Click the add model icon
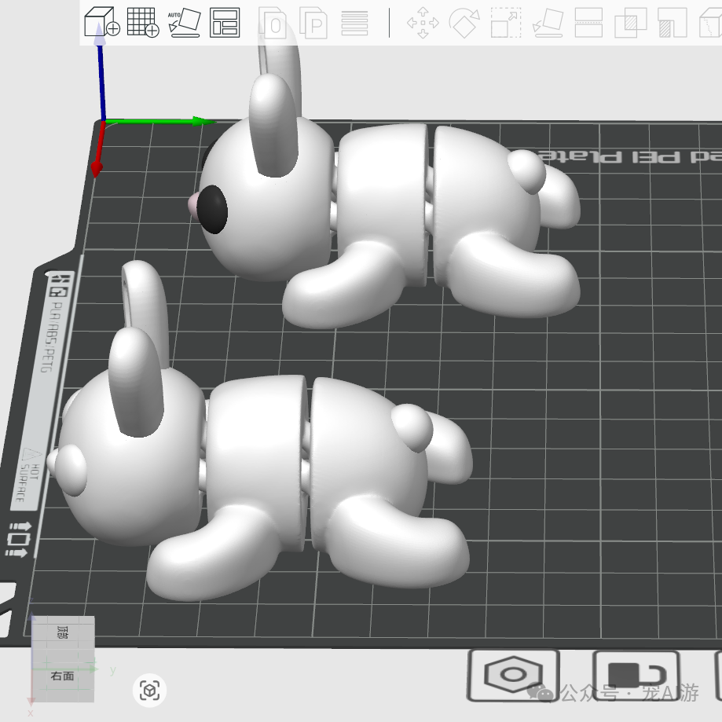 pyautogui.click(x=100, y=24)
